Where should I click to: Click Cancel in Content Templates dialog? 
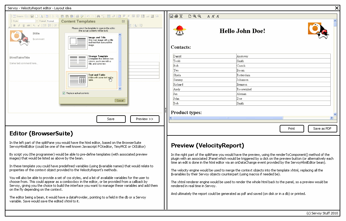tap(120, 101)
